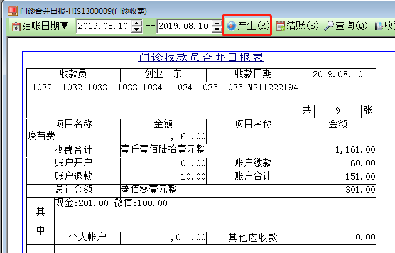Click the 查询(Q) query button
The width and height of the screenshot is (395, 253).
coord(345,26)
